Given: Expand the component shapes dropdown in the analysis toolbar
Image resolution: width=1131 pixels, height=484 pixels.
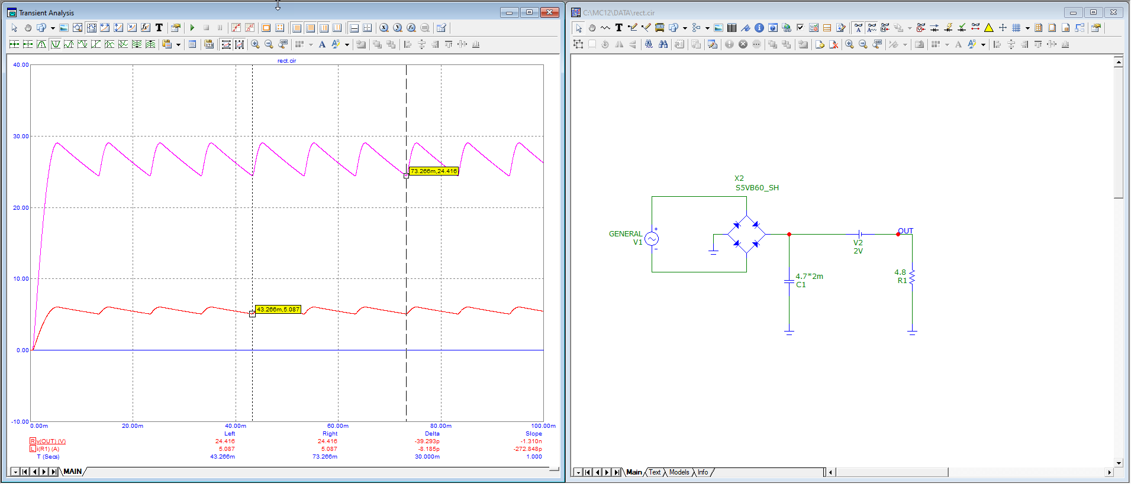Looking at the screenshot, I should pos(53,28).
